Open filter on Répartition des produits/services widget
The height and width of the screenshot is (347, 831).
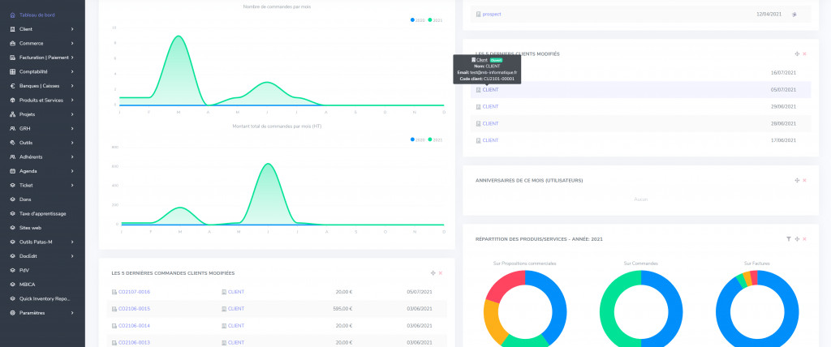coord(788,239)
